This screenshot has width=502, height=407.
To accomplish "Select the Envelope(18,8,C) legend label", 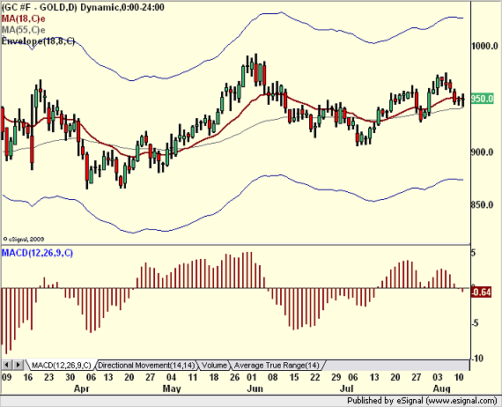I will (x=38, y=41).
